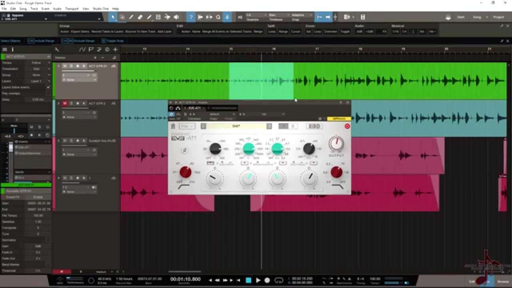Open the Song page dropdown arrow
This screenshot has width=512, height=288.
tap(487, 17)
